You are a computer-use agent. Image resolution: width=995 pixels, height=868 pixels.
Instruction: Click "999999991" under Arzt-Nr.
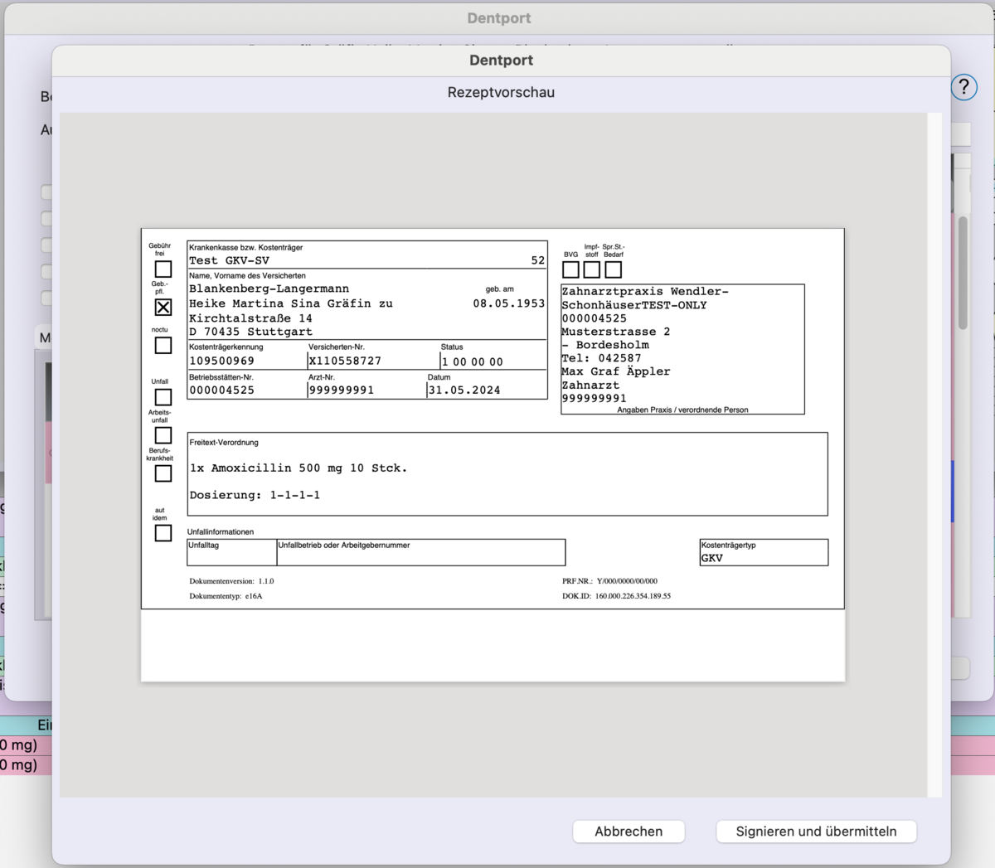(341, 390)
